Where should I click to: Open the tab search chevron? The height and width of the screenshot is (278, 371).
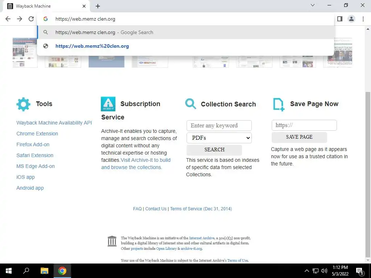click(x=313, y=5)
